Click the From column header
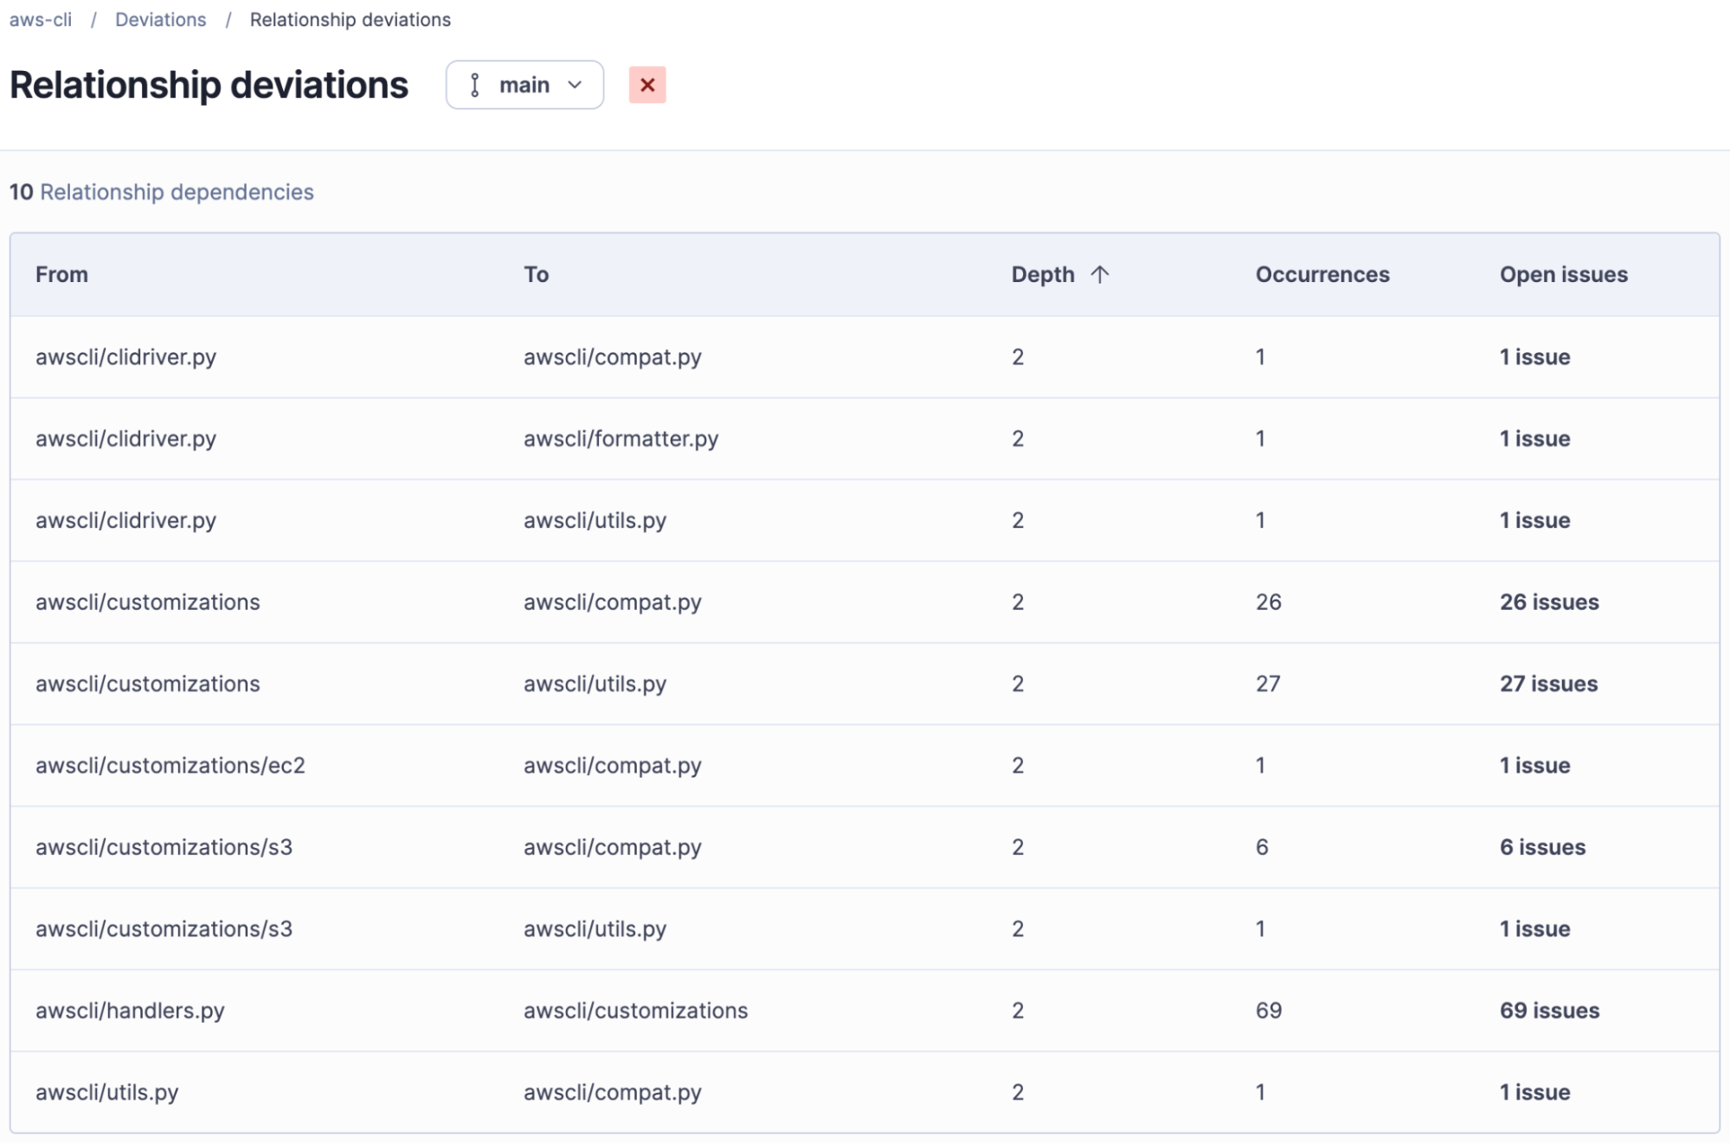Image resolution: width=1730 pixels, height=1143 pixels. coord(61,274)
